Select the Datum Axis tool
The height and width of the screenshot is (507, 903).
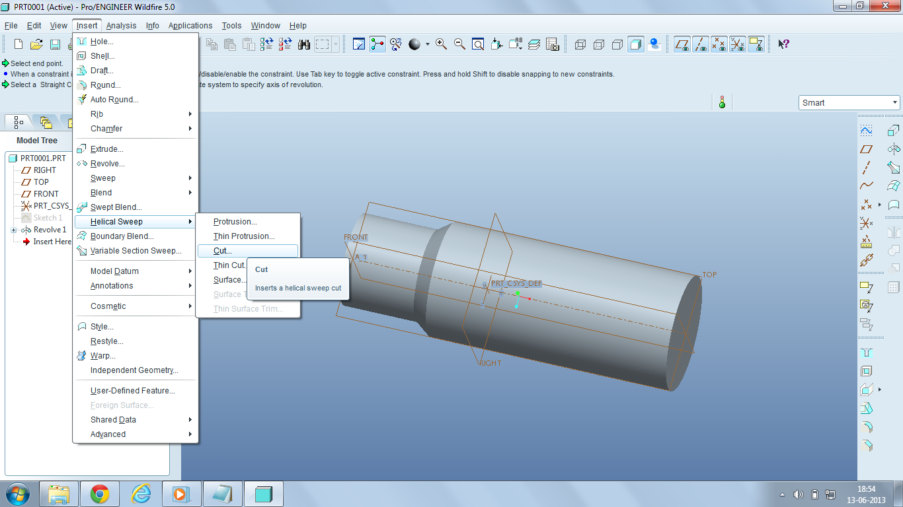tap(867, 167)
